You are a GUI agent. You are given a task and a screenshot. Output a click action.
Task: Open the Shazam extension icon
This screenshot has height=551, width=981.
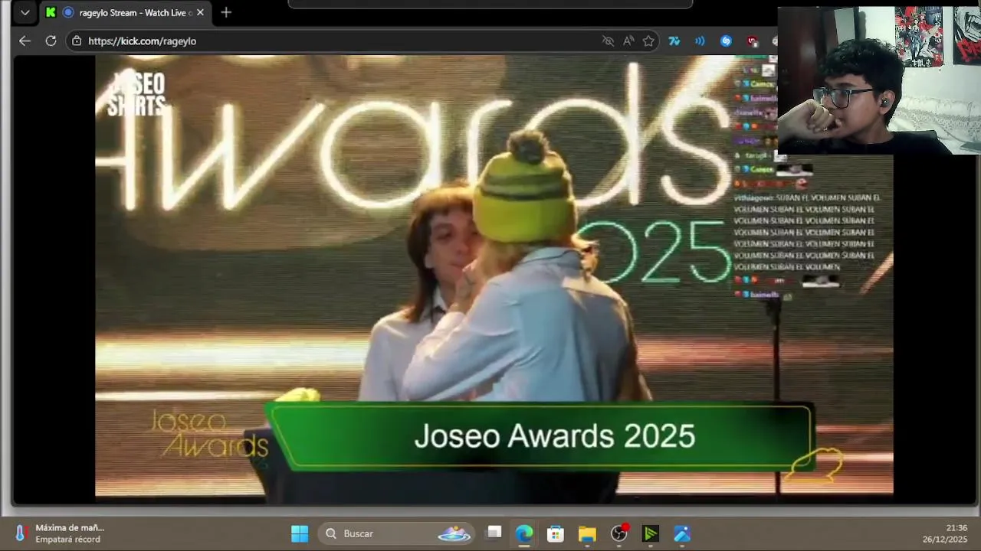click(x=726, y=41)
